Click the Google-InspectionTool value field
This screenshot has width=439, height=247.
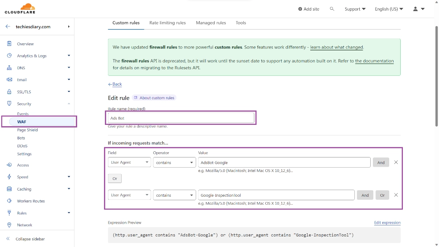tap(276, 195)
